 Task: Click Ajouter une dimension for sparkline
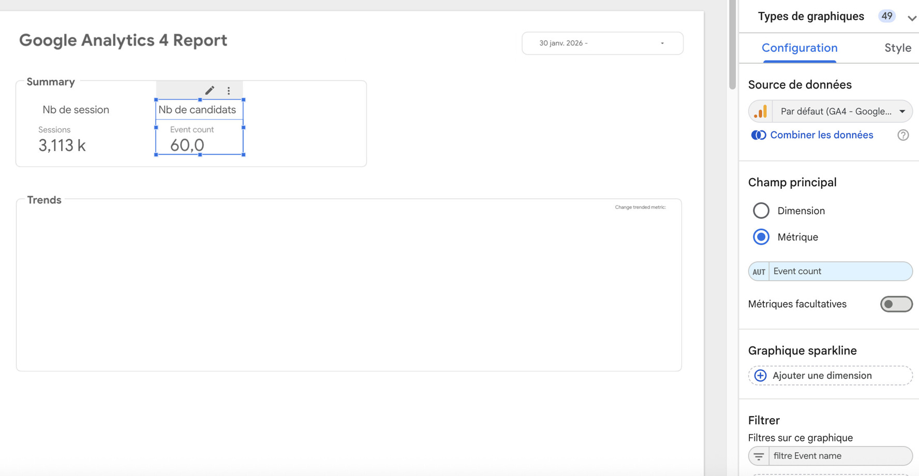(x=831, y=376)
